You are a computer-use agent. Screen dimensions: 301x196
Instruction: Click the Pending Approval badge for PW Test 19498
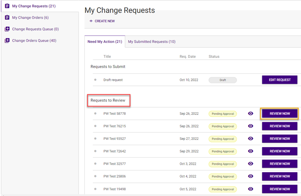222,189
